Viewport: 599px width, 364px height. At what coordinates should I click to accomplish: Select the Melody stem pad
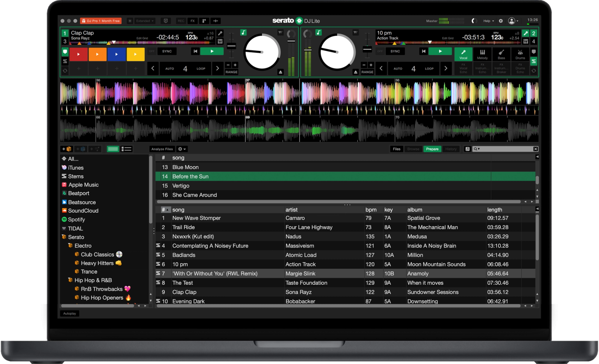(482, 54)
